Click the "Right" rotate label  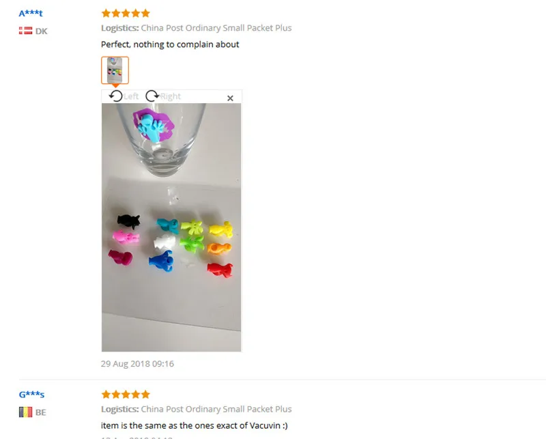coord(171,96)
